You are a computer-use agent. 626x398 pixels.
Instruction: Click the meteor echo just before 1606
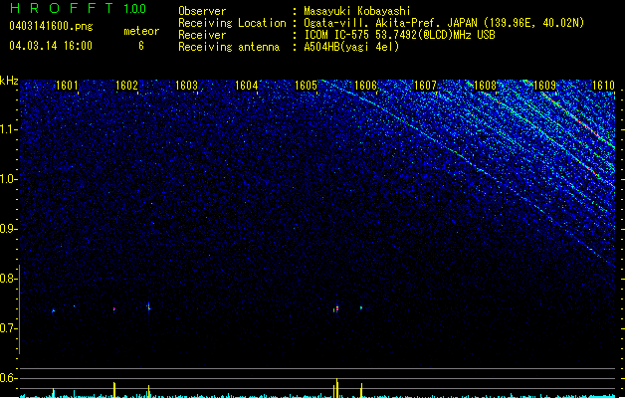[361, 307]
